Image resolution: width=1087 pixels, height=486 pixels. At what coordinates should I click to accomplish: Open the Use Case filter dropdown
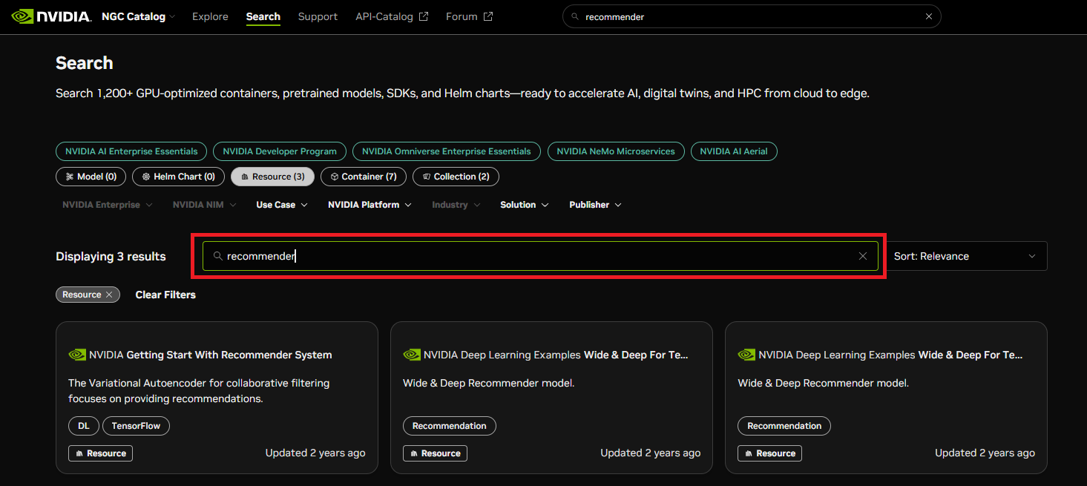[282, 205]
